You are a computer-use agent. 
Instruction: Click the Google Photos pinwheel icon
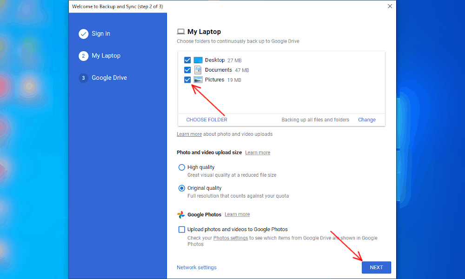tap(180, 215)
